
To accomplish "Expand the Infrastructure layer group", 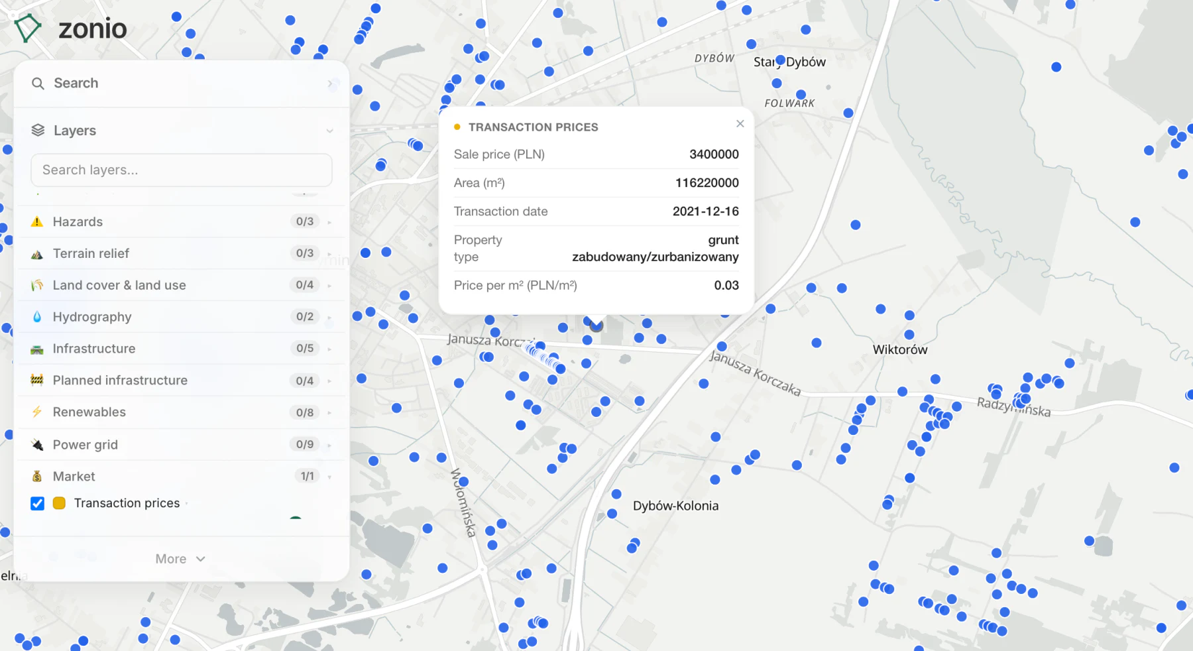I will [x=182, y=349].
